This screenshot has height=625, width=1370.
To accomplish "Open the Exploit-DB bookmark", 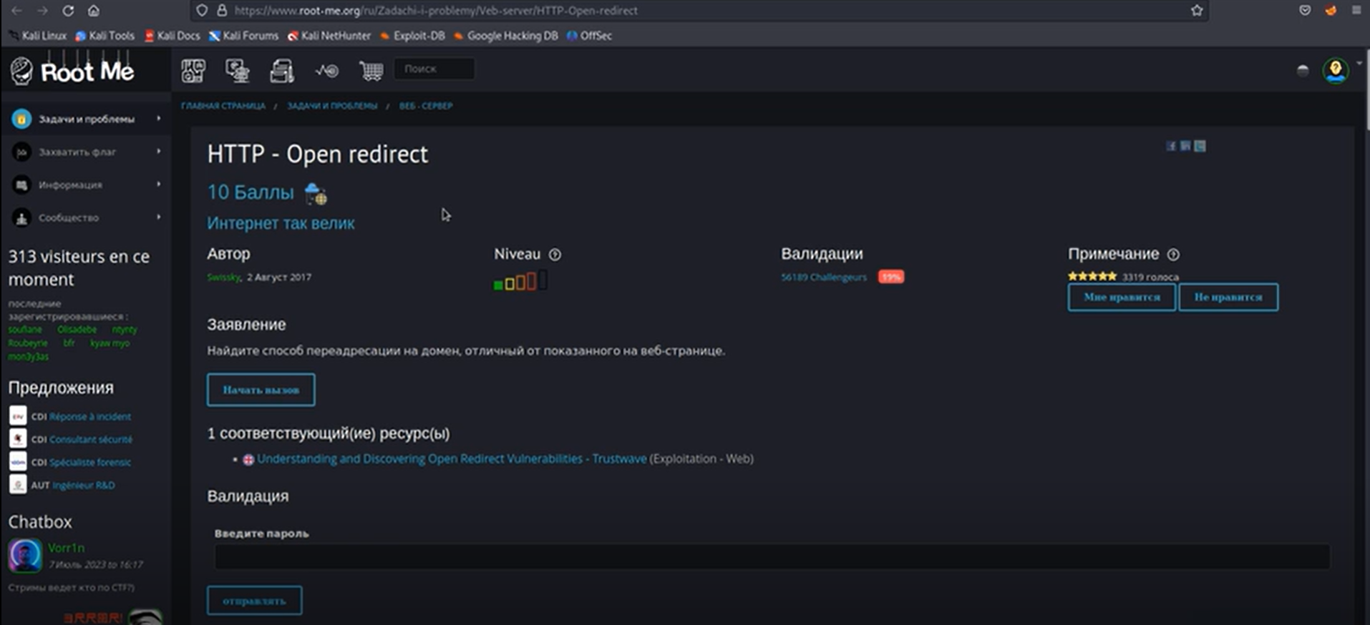I will click(412, 36).
